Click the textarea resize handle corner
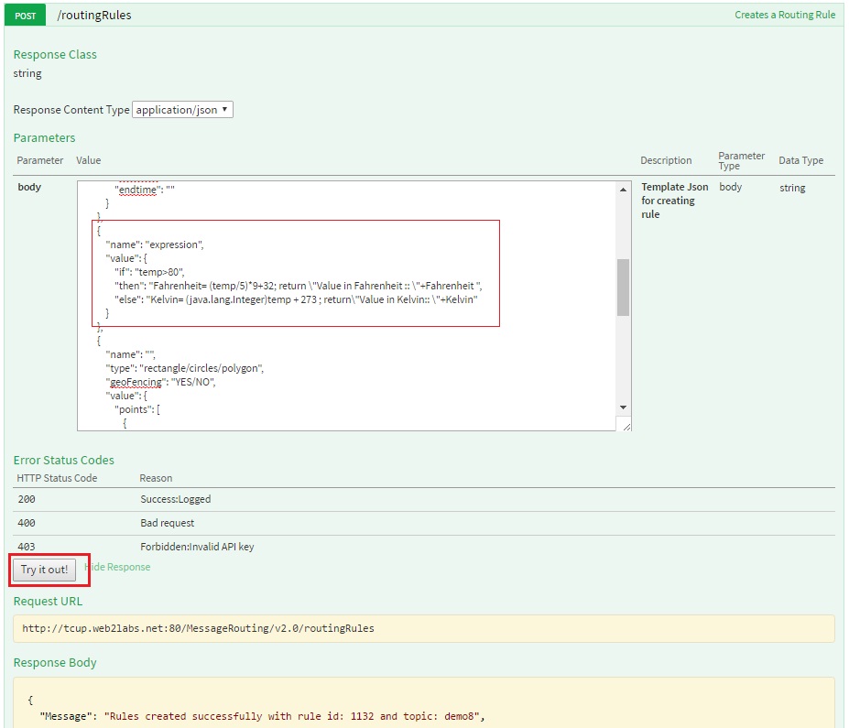The width and height of the screenshot is (849, 728). click(x=626, y=427)
